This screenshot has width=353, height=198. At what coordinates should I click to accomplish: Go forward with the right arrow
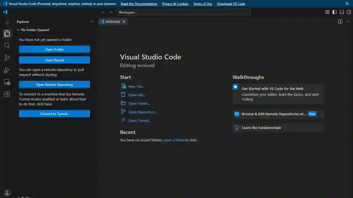coord(111,12)
